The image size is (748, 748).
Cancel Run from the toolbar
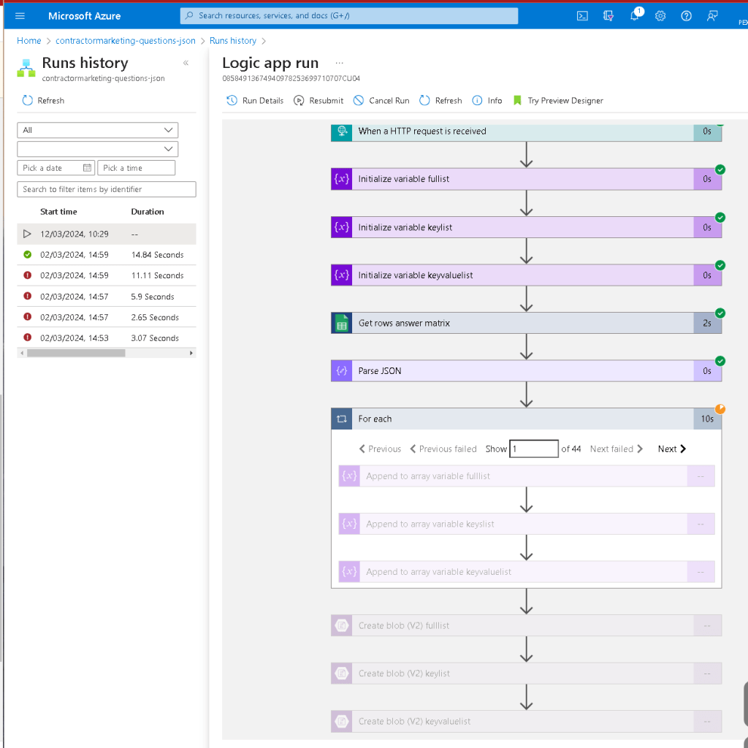click(x=381, y=101)
